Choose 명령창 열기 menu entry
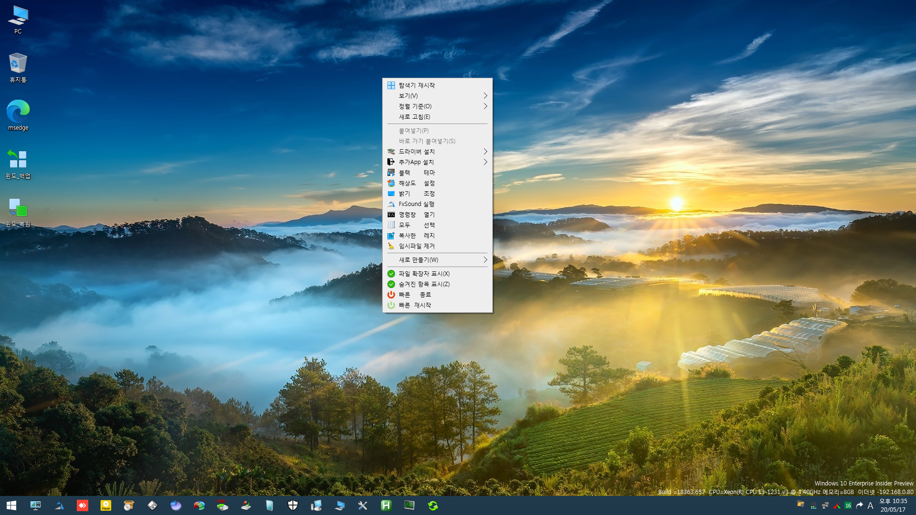The image size is (916, 515). tap(437, 215)
